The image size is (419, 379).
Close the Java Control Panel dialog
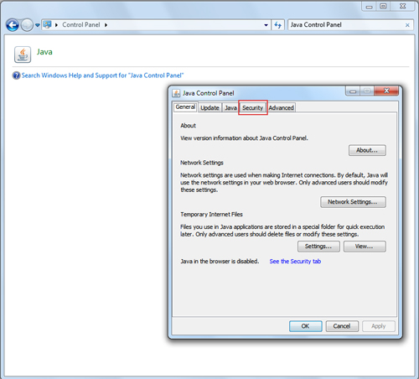(386, 91)
